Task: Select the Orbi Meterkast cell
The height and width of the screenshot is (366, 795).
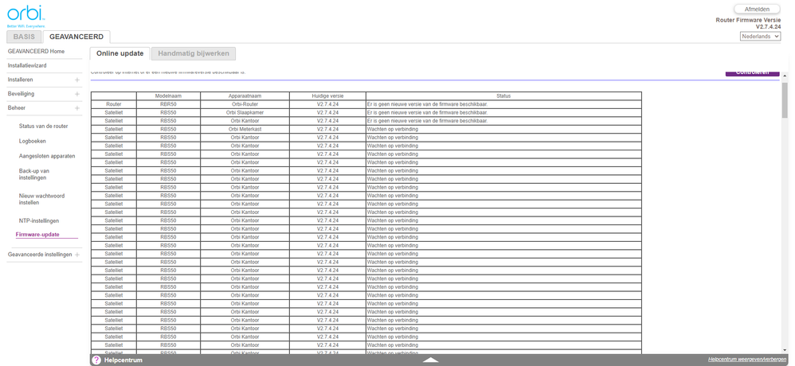Action: [x=245, y=129]
